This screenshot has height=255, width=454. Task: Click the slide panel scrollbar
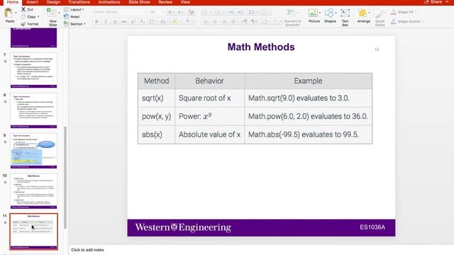pyautogui.click(x=65, y=177)
